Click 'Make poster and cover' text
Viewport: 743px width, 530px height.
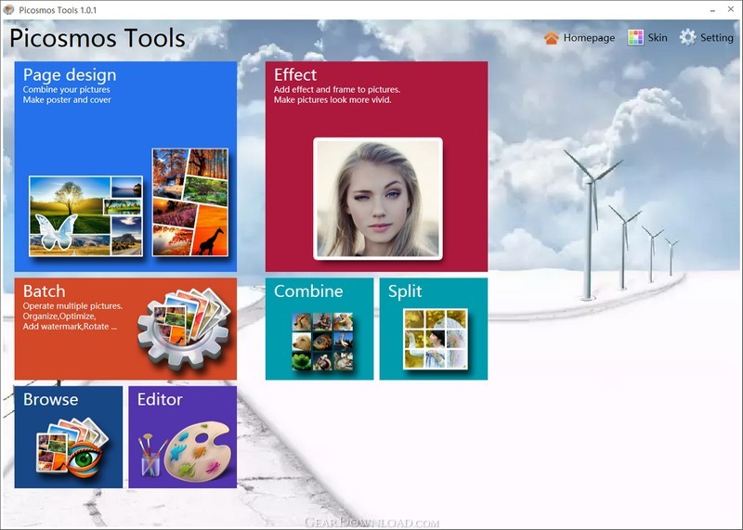tap(67, 100)
